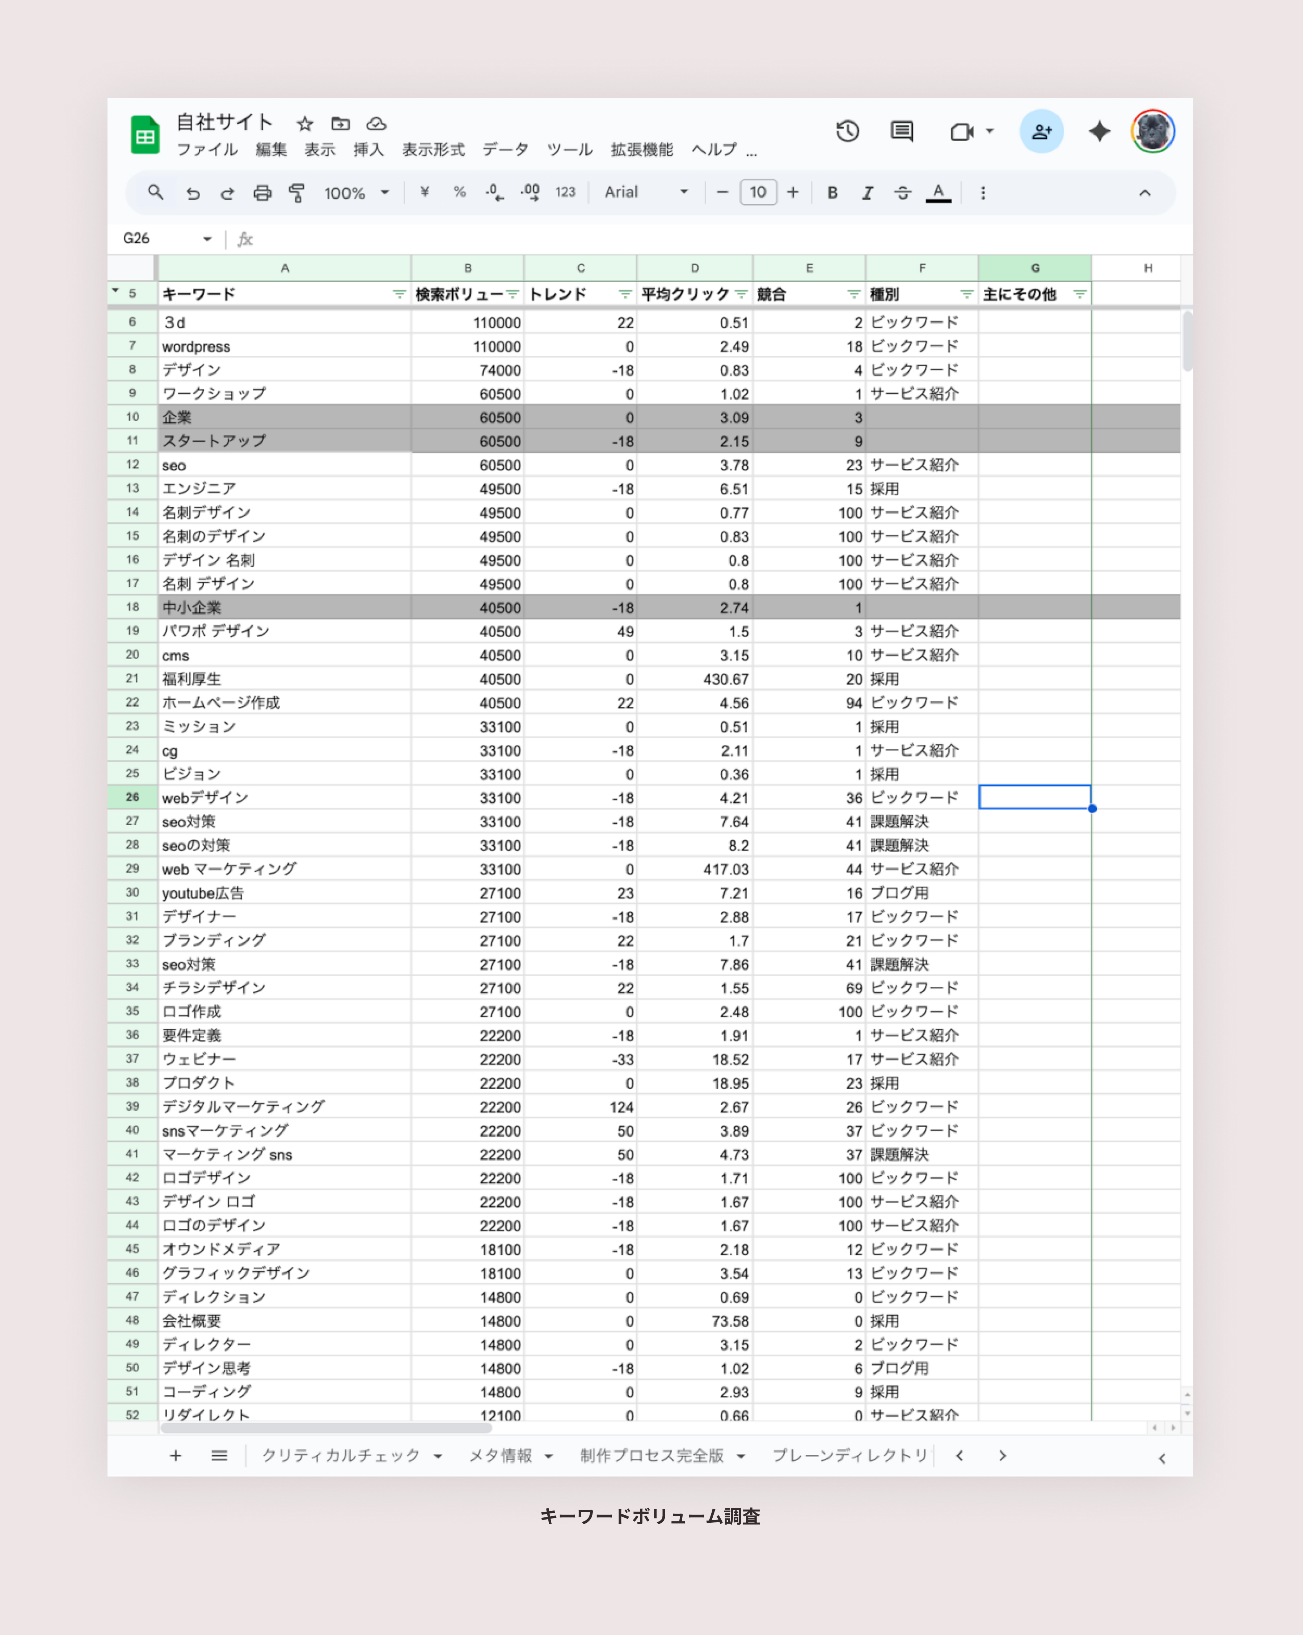Open the text color picker
The image size is (1303, 1635).
pyautogui.click(x=938, y=193)
